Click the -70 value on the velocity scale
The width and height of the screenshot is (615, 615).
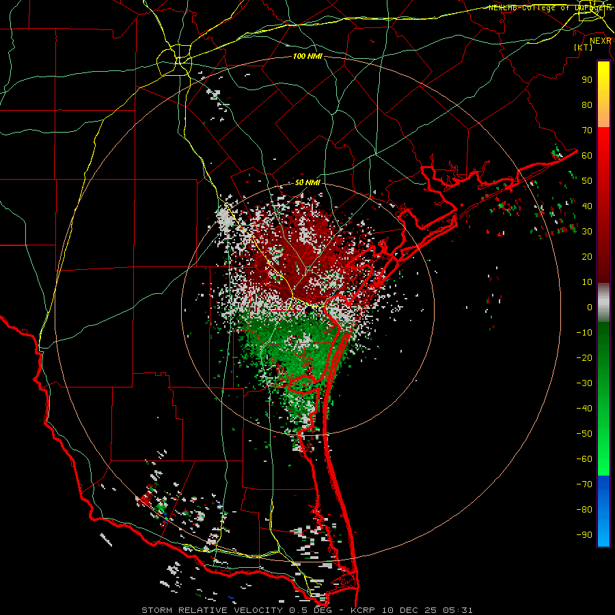[x=584, y=484]
